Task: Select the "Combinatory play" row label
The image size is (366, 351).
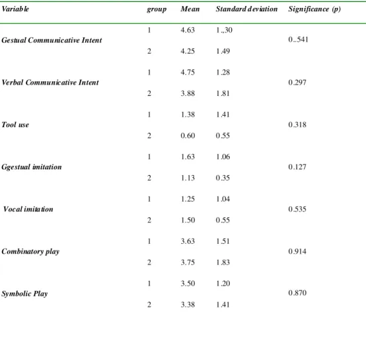Action: pyautogui.click(x=30, y=252)
